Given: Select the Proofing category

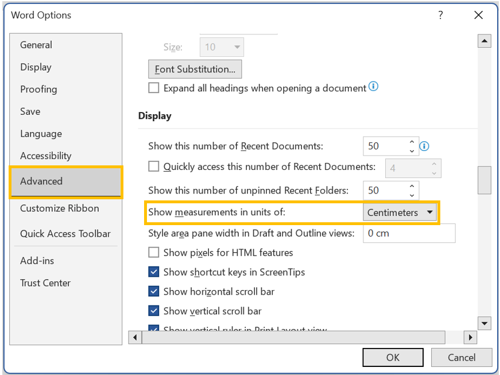Looking at the screenshot, I should [38, 89].
